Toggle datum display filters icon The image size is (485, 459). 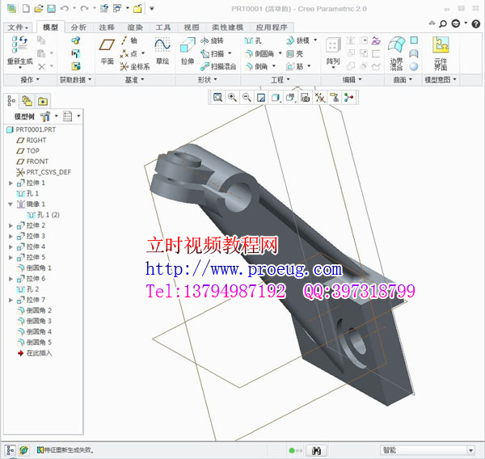320,98
